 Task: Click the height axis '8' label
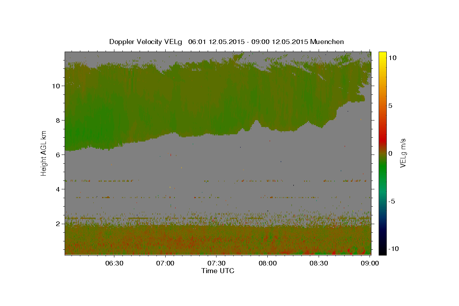pyautogui.click(x=58, y=120)
